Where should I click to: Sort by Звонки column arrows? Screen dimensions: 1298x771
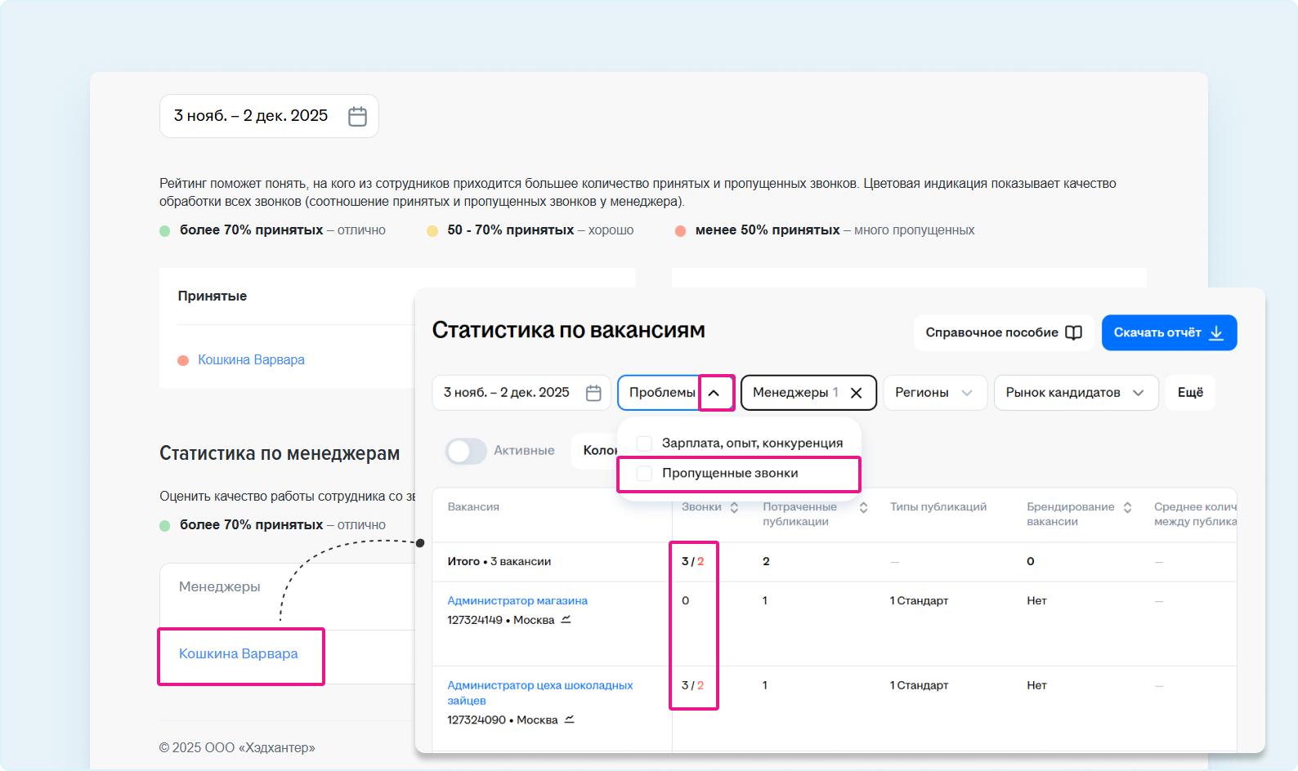pos(734,507)
